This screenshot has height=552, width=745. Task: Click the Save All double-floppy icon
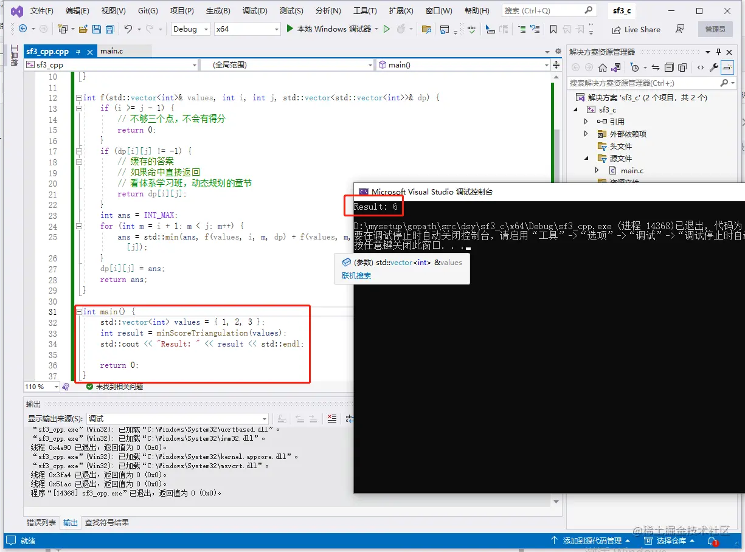coord(109,29)
